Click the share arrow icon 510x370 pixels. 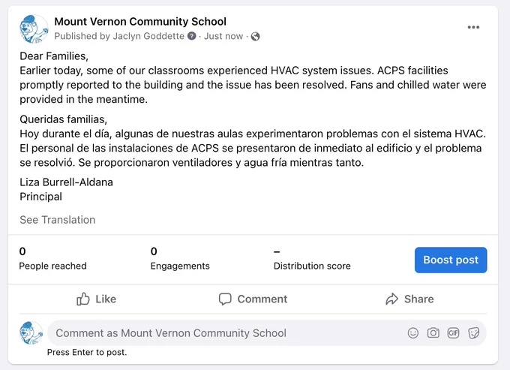click(x=392, y=299)
